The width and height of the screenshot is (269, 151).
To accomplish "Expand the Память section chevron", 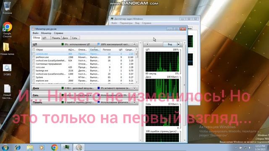I will (134, 102).
